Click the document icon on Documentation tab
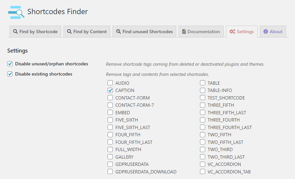 click(184, 32)
